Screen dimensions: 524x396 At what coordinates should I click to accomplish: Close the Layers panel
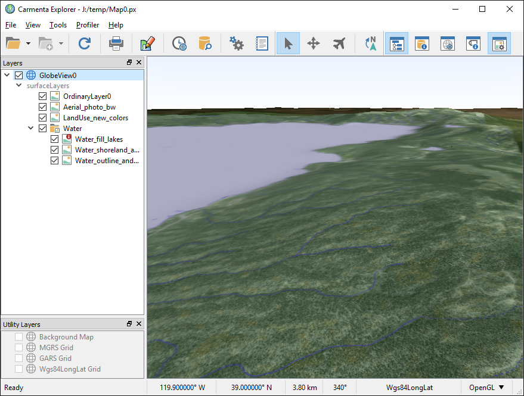tap(139, 63)
